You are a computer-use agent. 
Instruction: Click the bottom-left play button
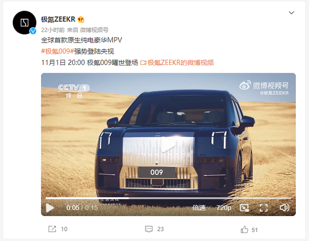[x=50, y=208]
